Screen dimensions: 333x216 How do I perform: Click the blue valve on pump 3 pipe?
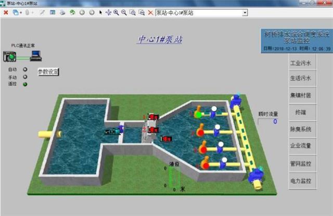[220, 147]
